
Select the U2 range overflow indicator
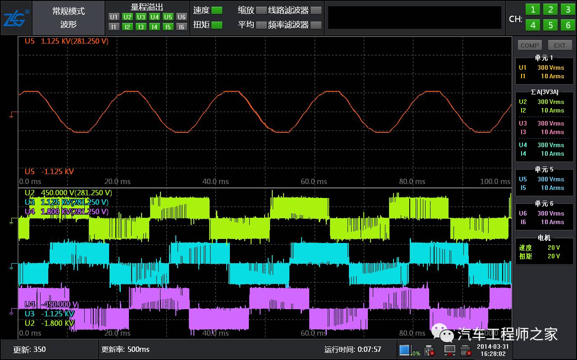128,17
